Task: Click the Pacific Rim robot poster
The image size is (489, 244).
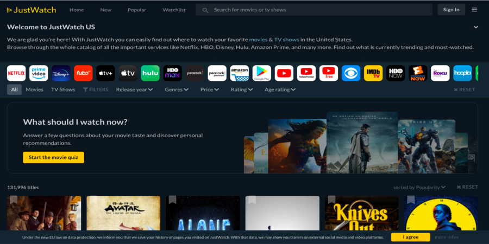Action: (427, 146)
